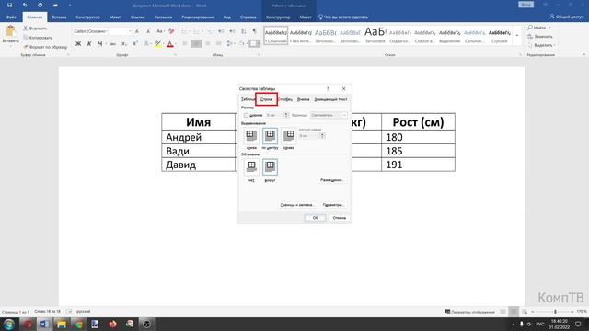Click the Tell me what you want search box

click(343, 17)
